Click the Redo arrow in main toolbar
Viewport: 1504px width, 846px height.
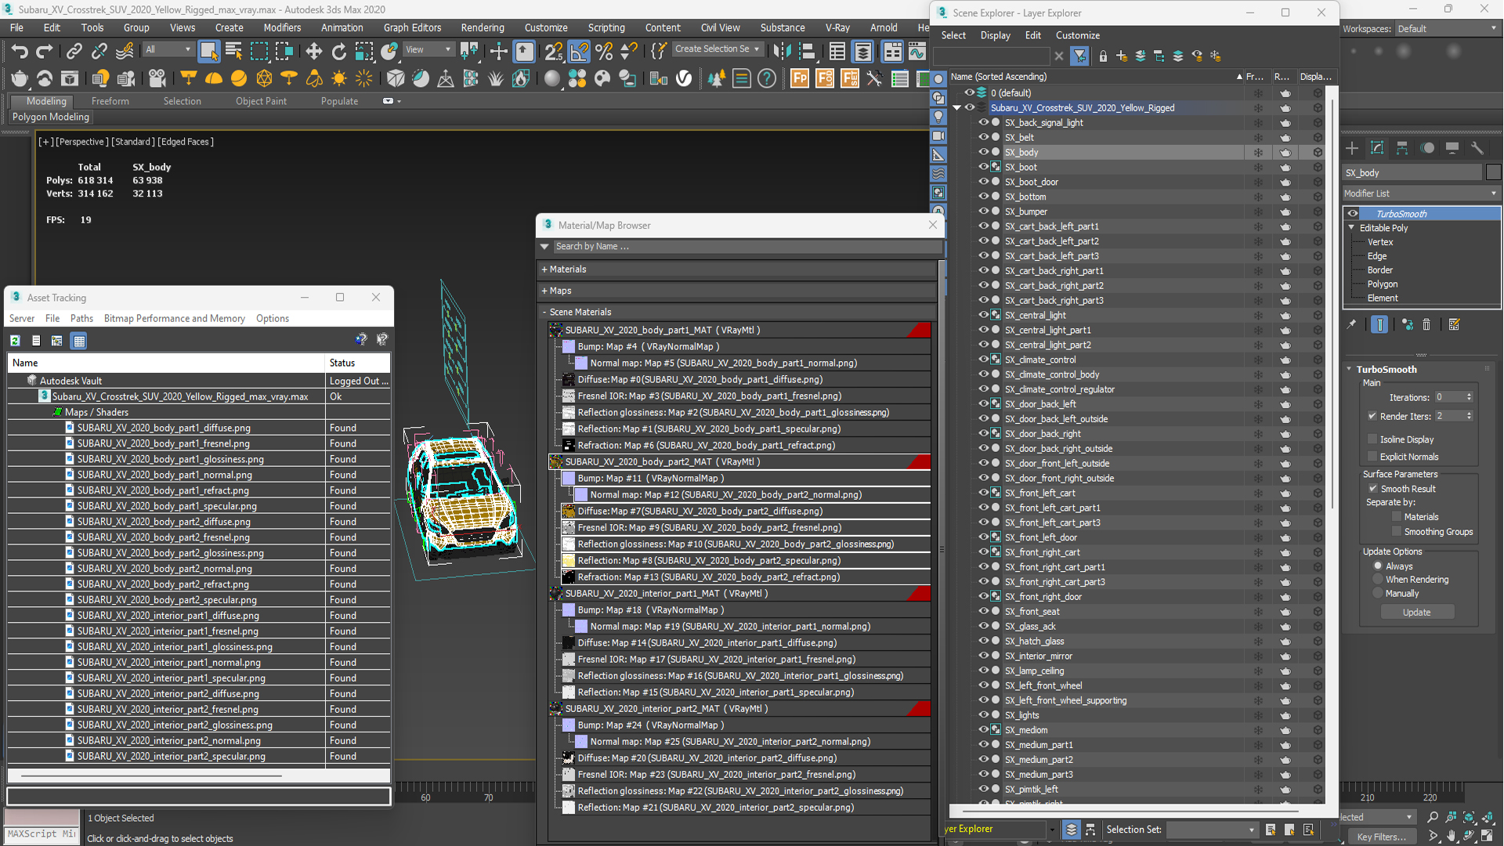(45, 52)
